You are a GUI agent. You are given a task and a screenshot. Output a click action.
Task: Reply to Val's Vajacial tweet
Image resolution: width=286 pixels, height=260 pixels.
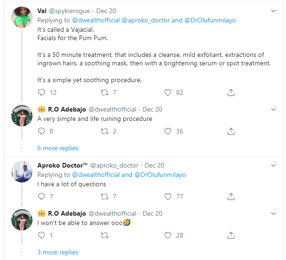41,92
